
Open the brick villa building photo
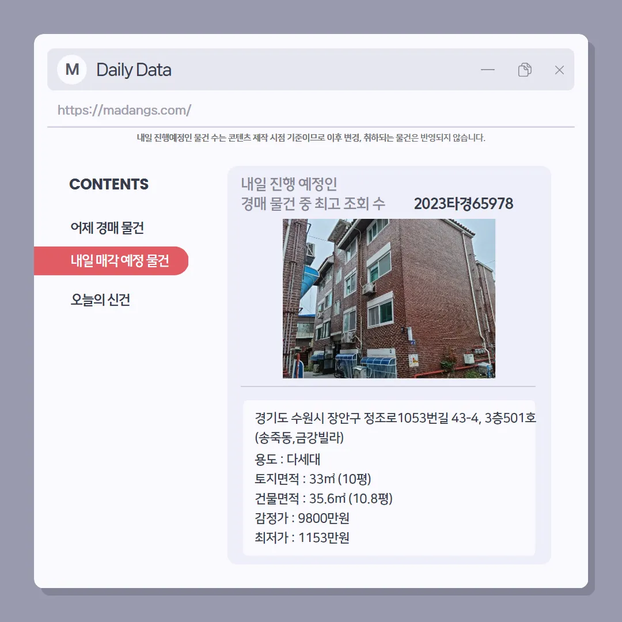pos(389,298)
